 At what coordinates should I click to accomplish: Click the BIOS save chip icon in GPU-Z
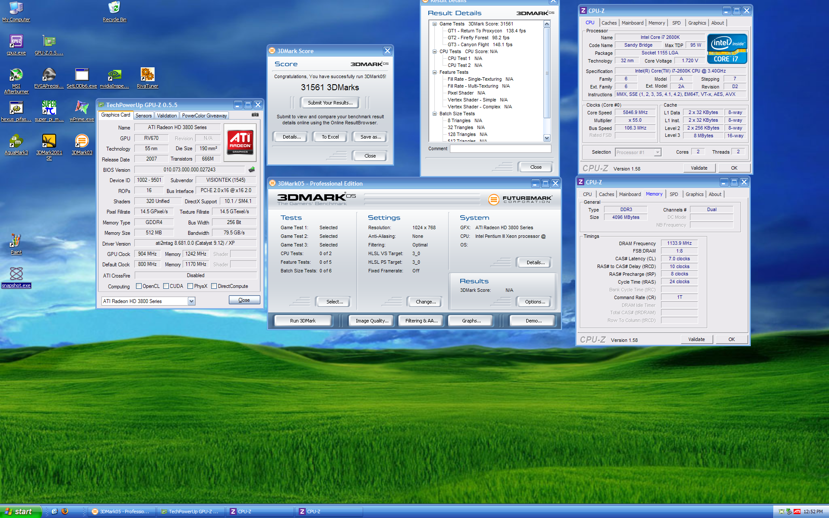(x=252, y=170)
